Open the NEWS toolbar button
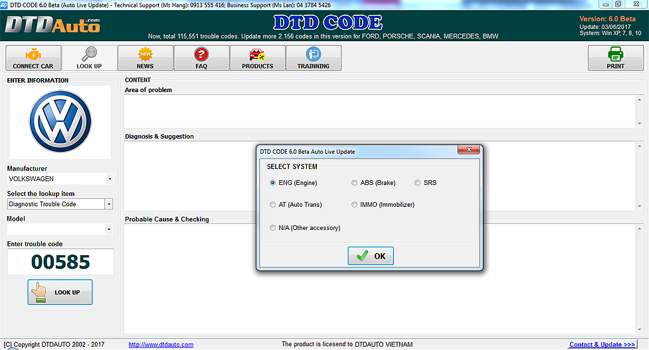 [145, 58]
